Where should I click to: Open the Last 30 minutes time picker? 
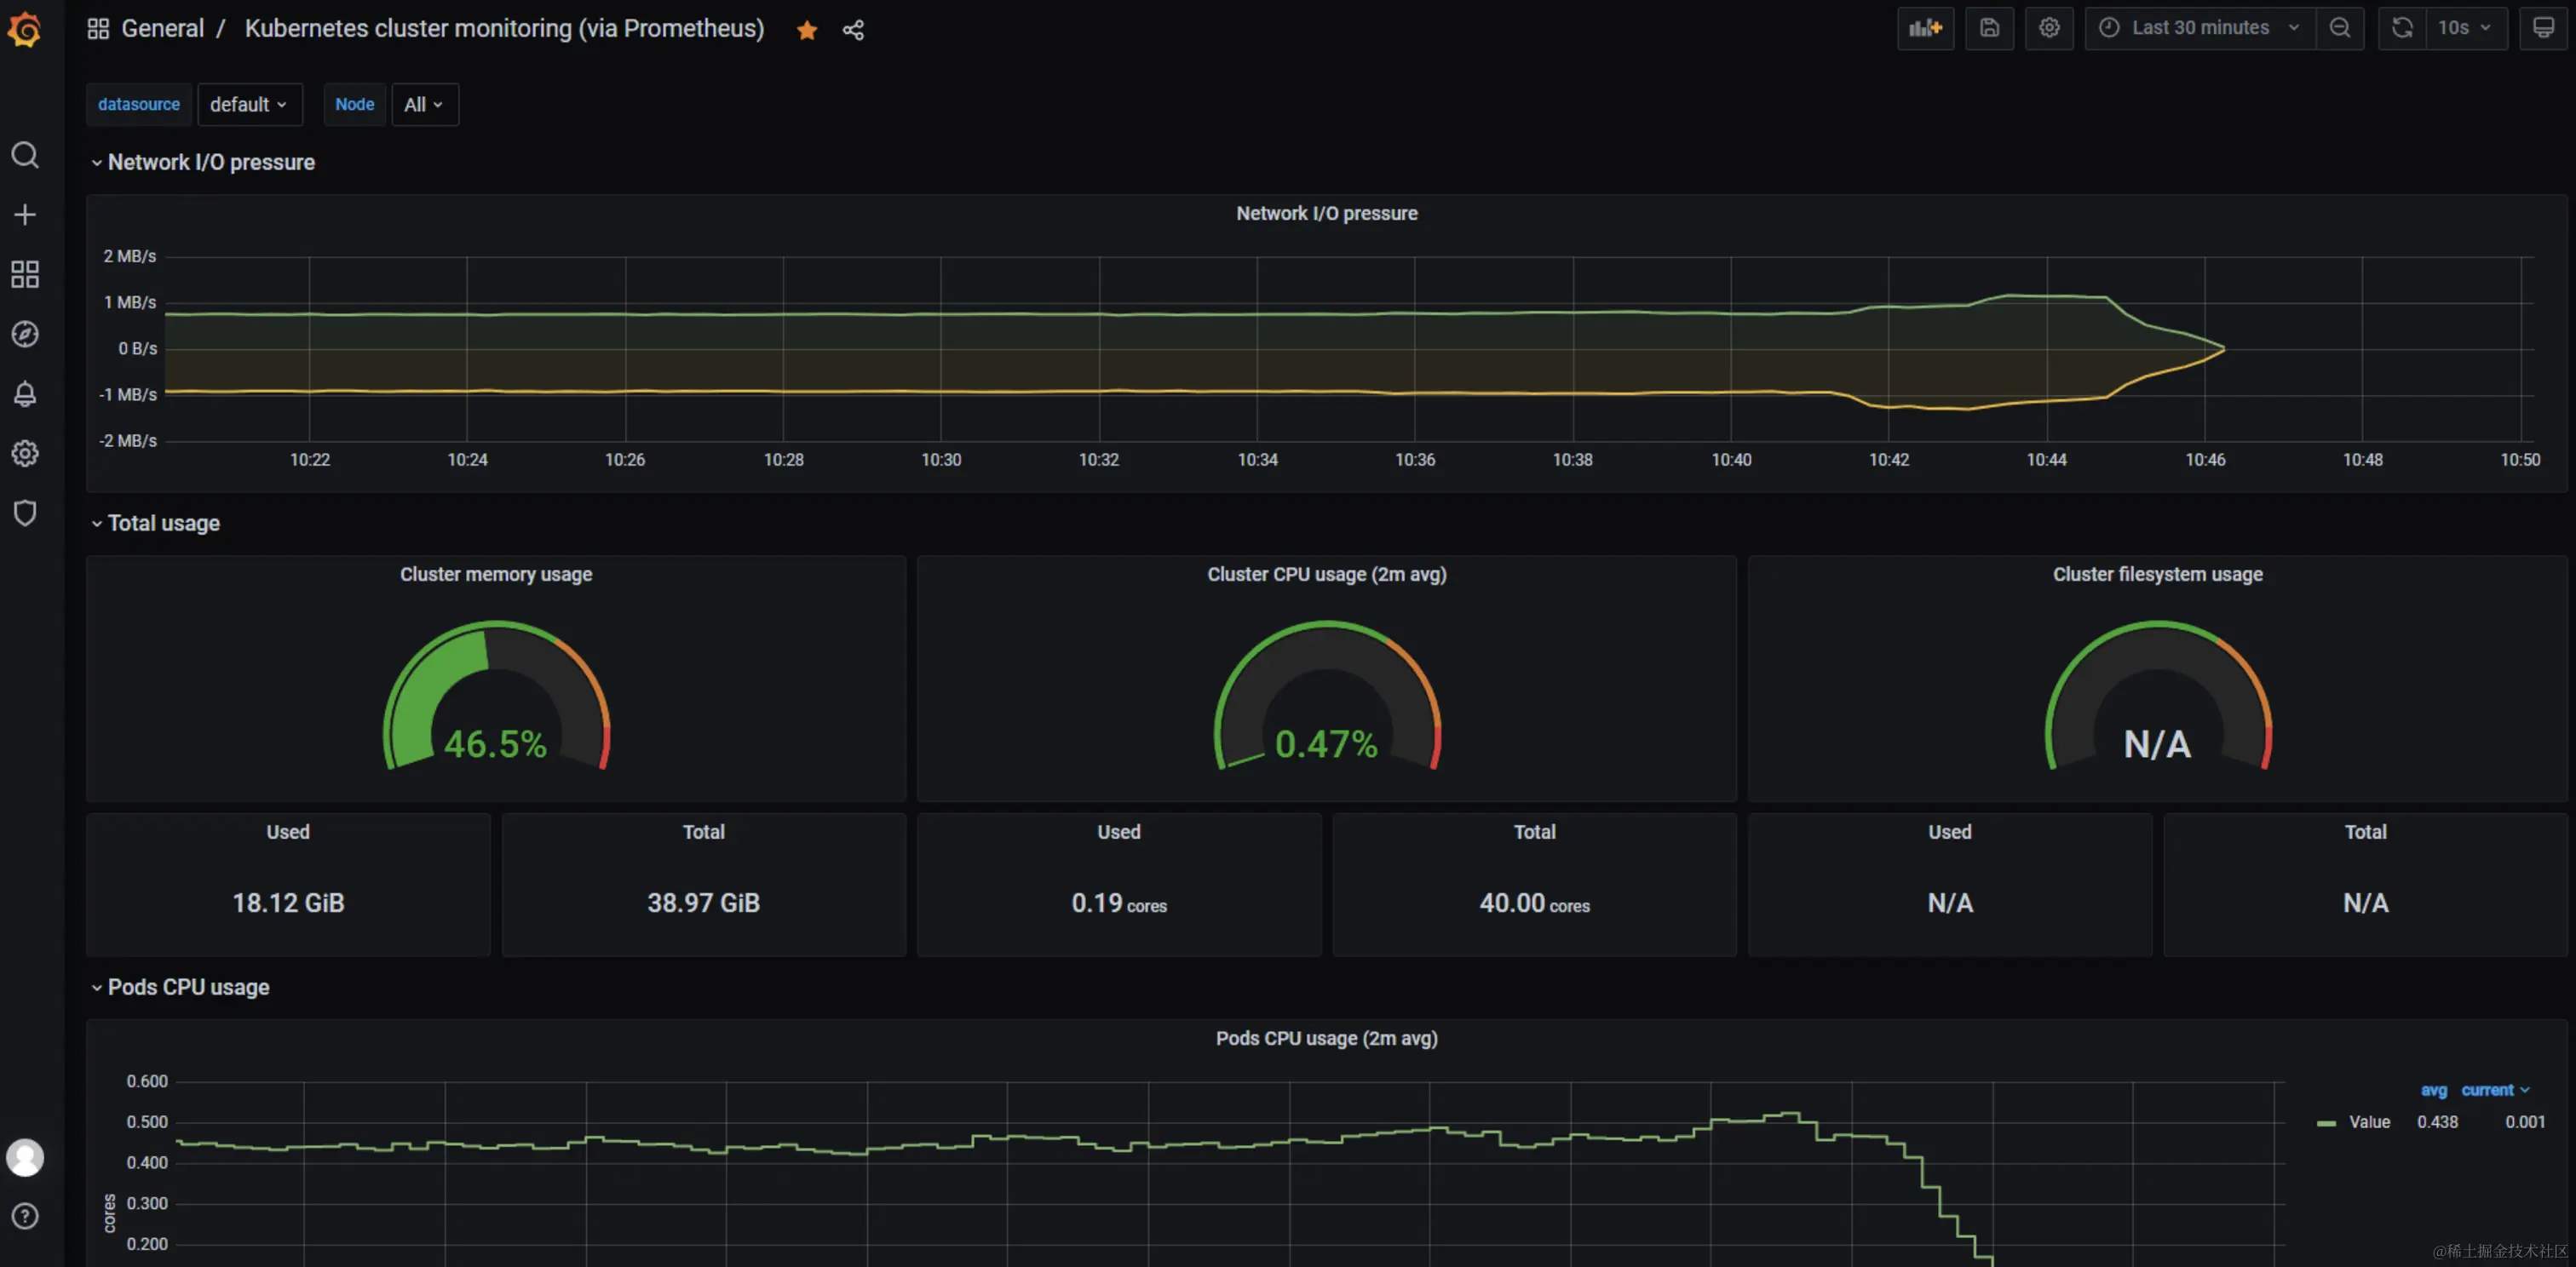click(x=2200, y=28)
